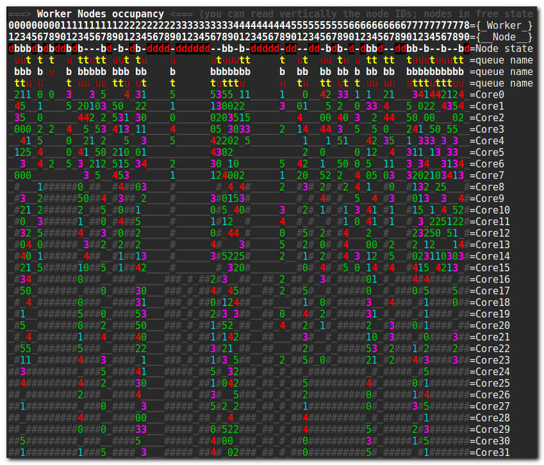Click the '=Core26' row label

(490, 395)
